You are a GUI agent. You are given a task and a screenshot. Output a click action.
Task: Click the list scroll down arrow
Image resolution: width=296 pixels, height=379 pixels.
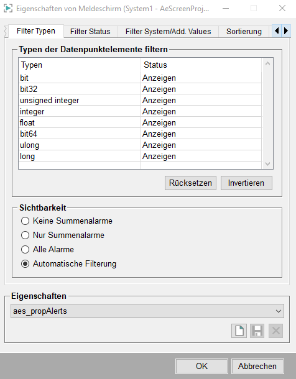pos(267,164)
